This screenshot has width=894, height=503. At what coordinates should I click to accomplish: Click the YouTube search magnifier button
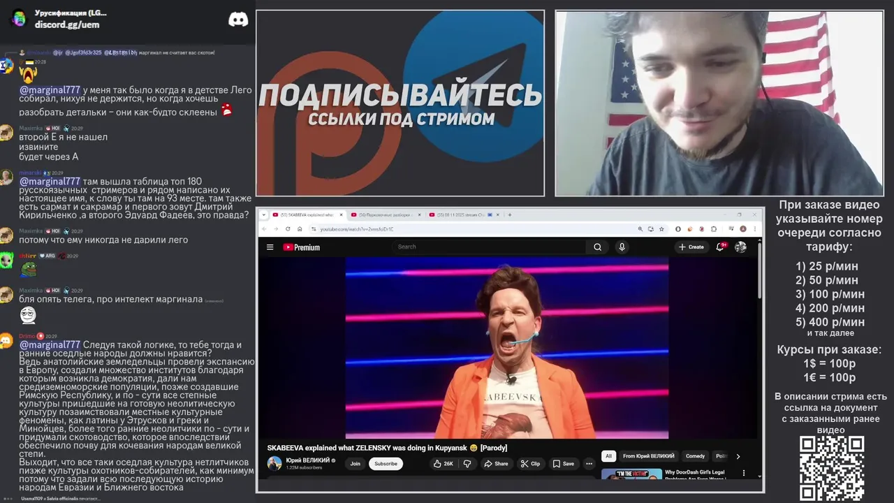(x=597, y=247)
